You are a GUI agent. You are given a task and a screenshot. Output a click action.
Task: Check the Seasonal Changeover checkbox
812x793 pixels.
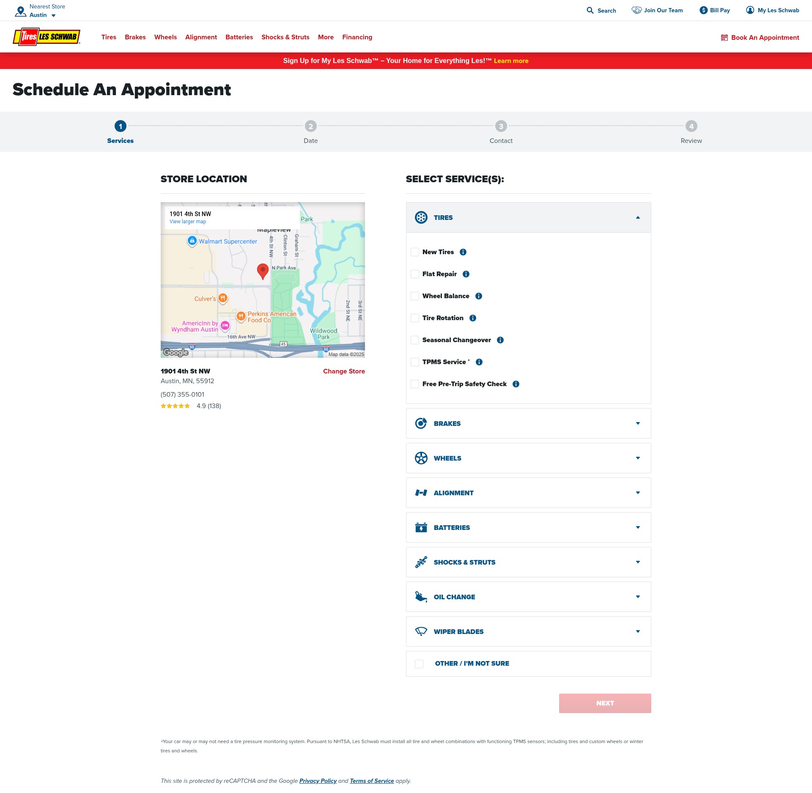point(415,340)
